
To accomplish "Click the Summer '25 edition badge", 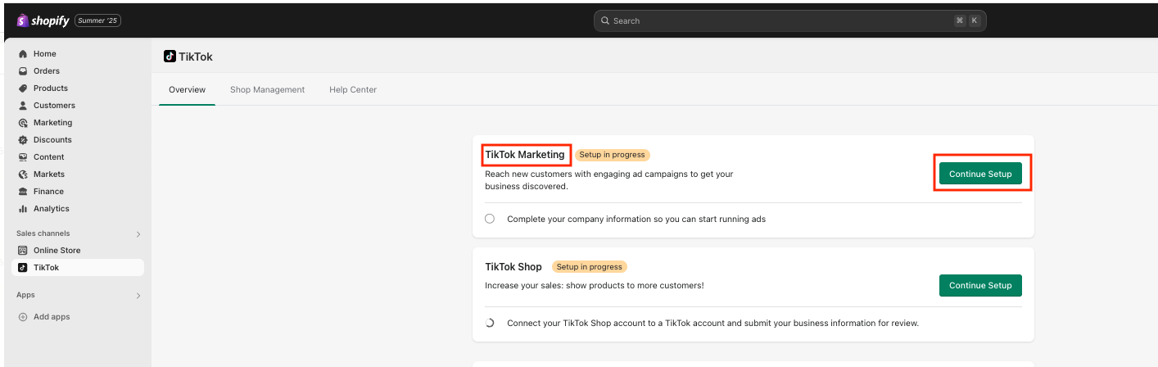I will click(98, 20).
